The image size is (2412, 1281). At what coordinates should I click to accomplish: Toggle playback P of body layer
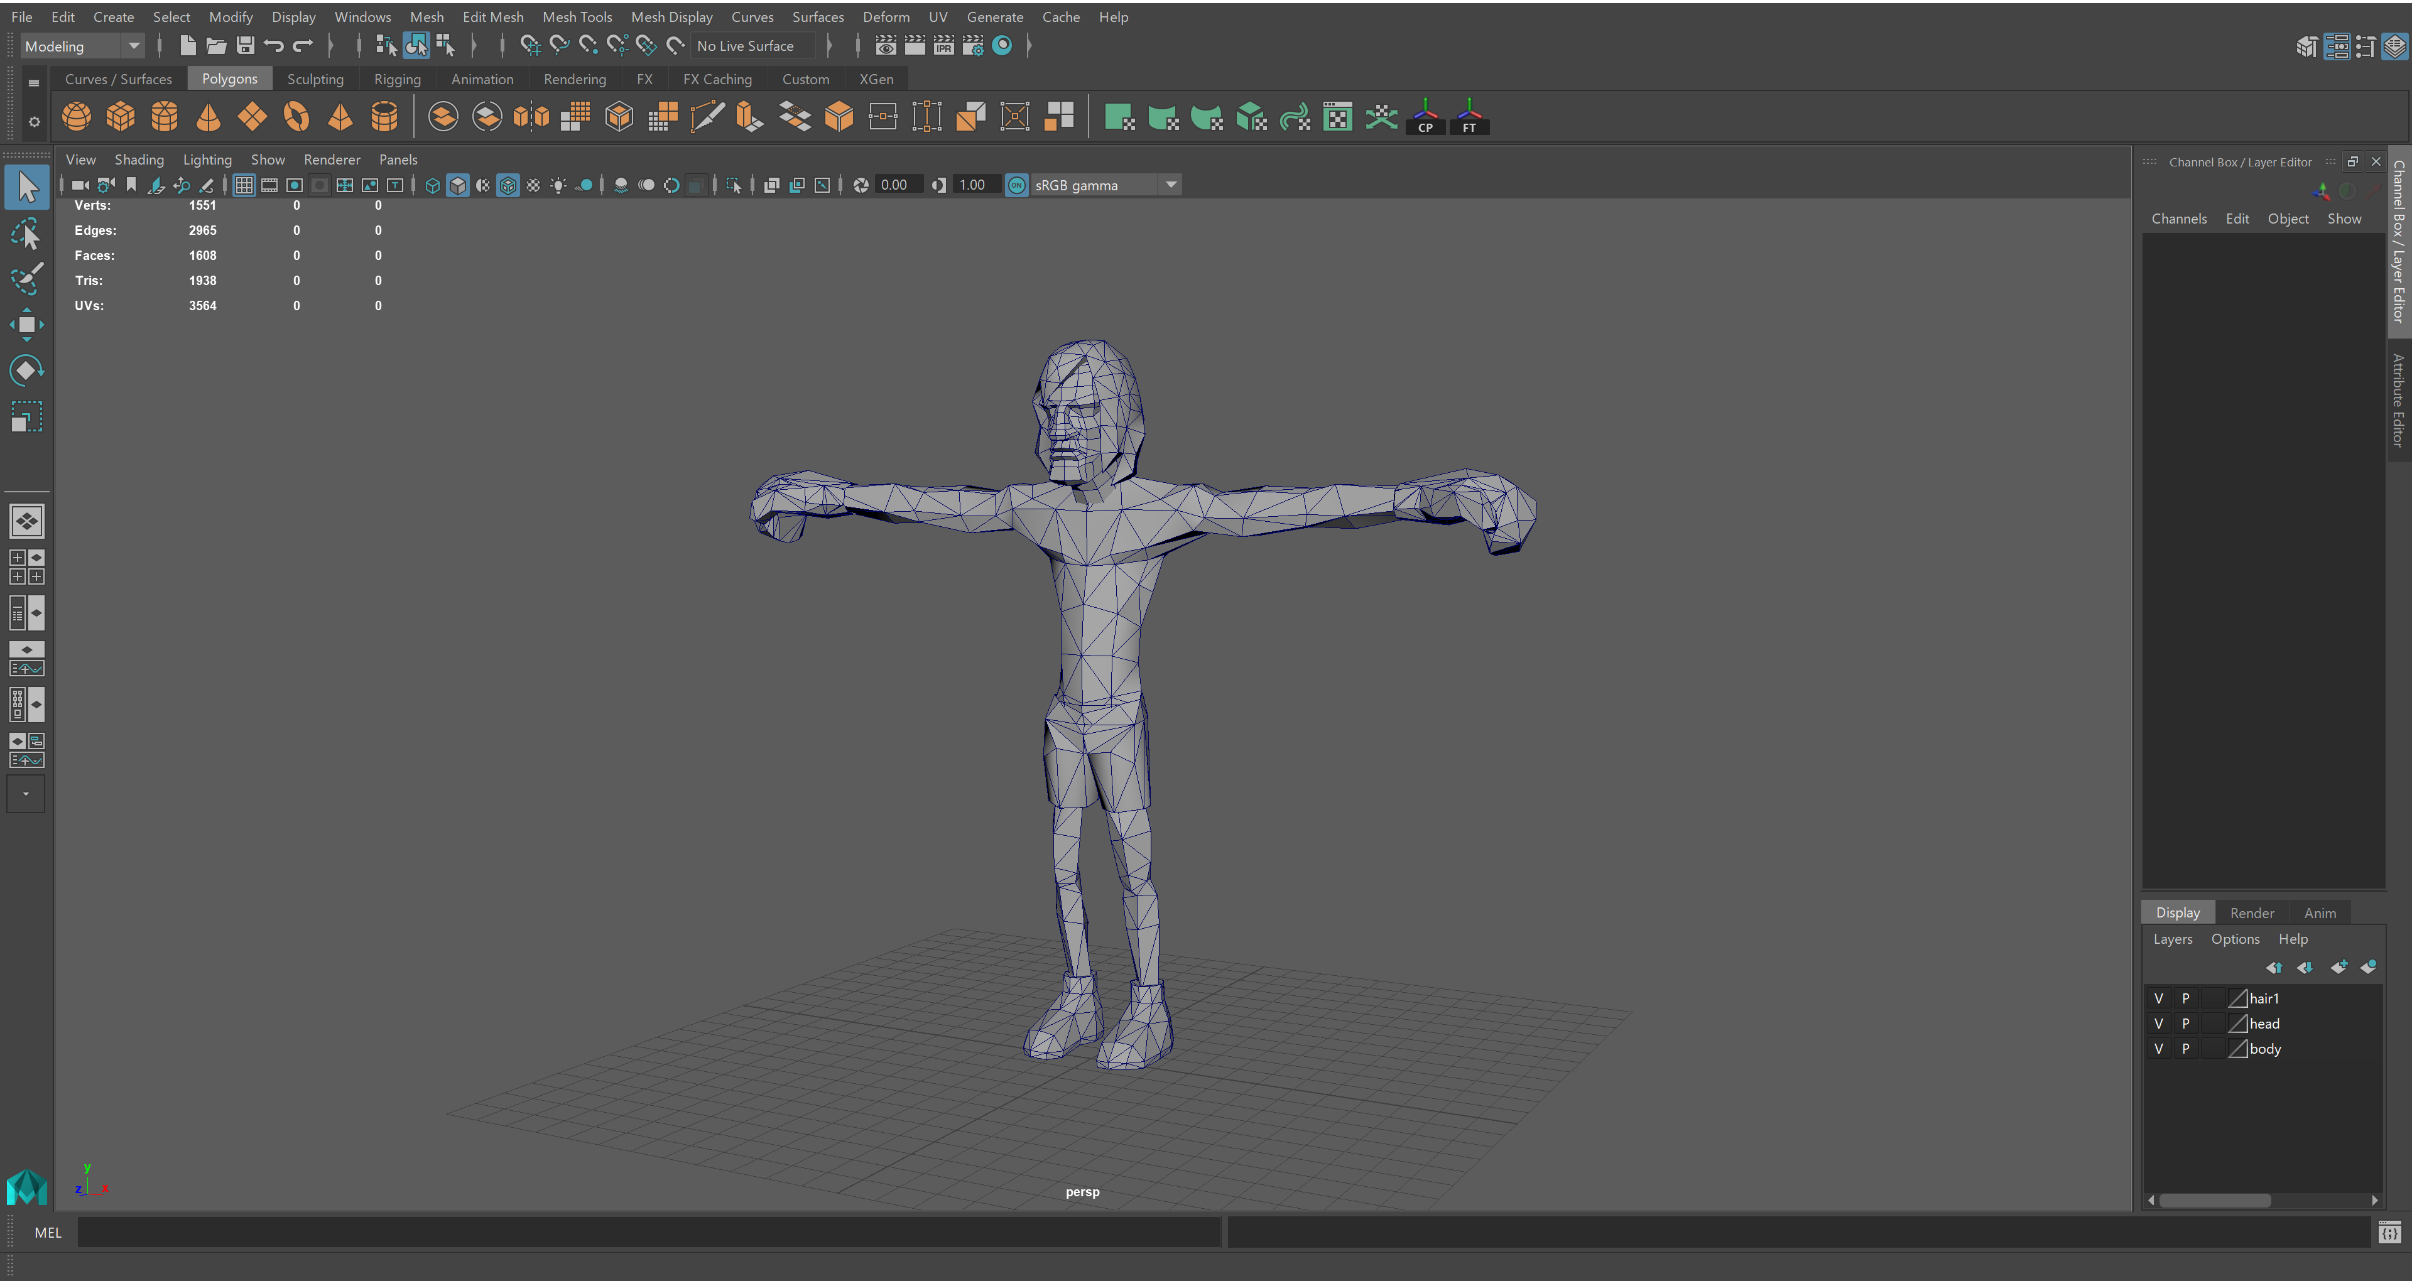pyautogui.click(x=2185, y=1049)
